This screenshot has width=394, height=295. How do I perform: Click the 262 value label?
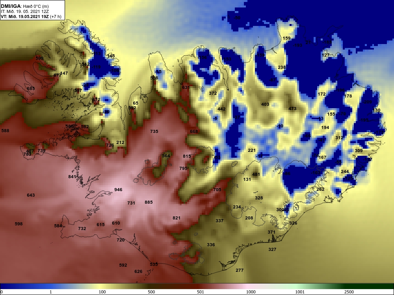coord(320,190)
